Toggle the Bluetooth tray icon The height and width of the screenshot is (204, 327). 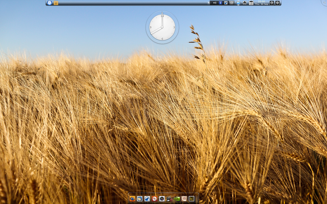tap(220, 3)
